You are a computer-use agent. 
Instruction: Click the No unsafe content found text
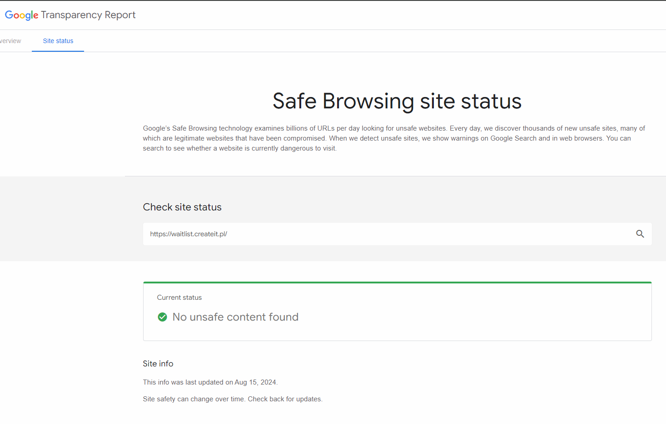(235, 317)
